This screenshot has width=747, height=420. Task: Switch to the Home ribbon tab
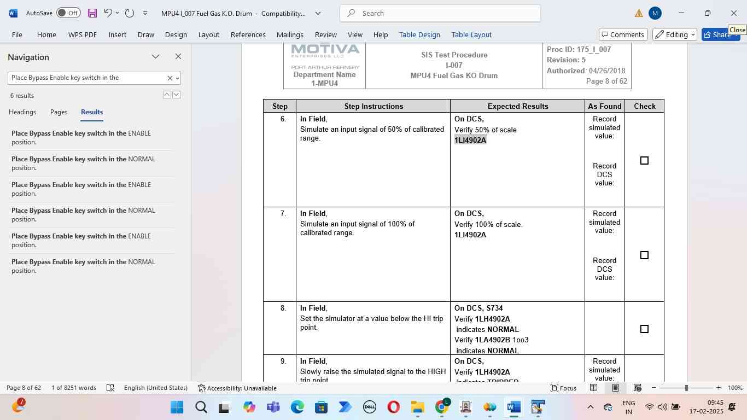[46, 34]
